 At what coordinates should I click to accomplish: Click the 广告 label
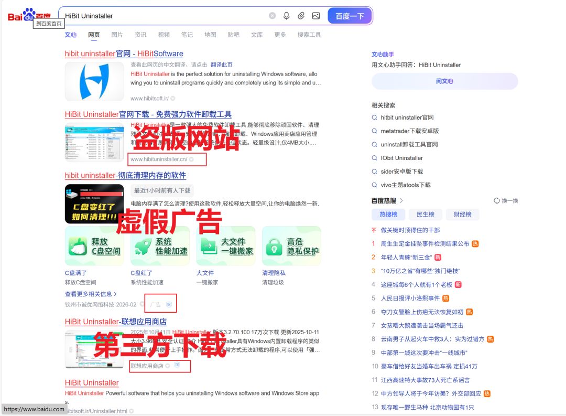156,305
